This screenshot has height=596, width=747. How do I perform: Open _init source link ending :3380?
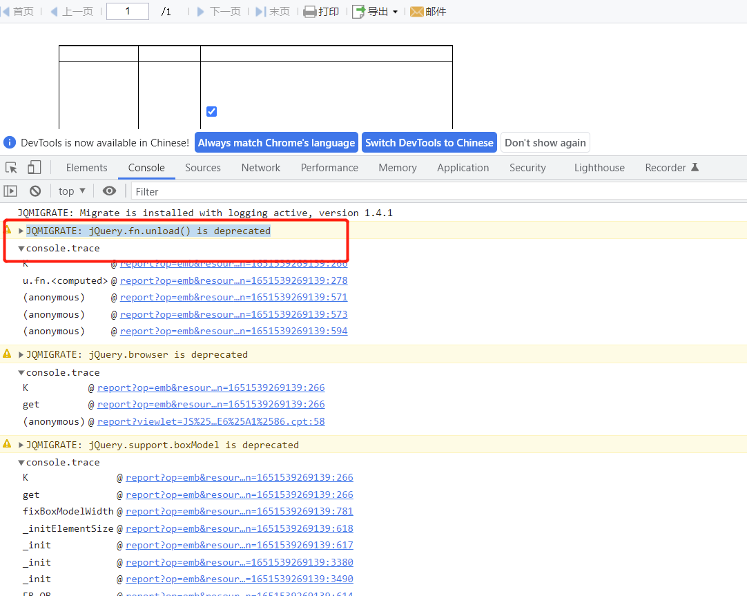click(240, 563)
